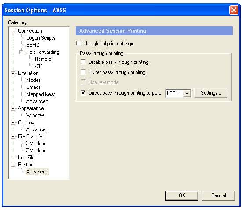Screen dimensions: 242x210
Task: Select SSH2 in the category tree
Action: 33,45
